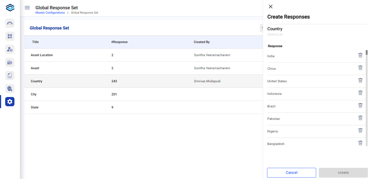Screen dimensions: 372x179
Task: Remove Brazil using its trash icon
Action: coord(360,105)
